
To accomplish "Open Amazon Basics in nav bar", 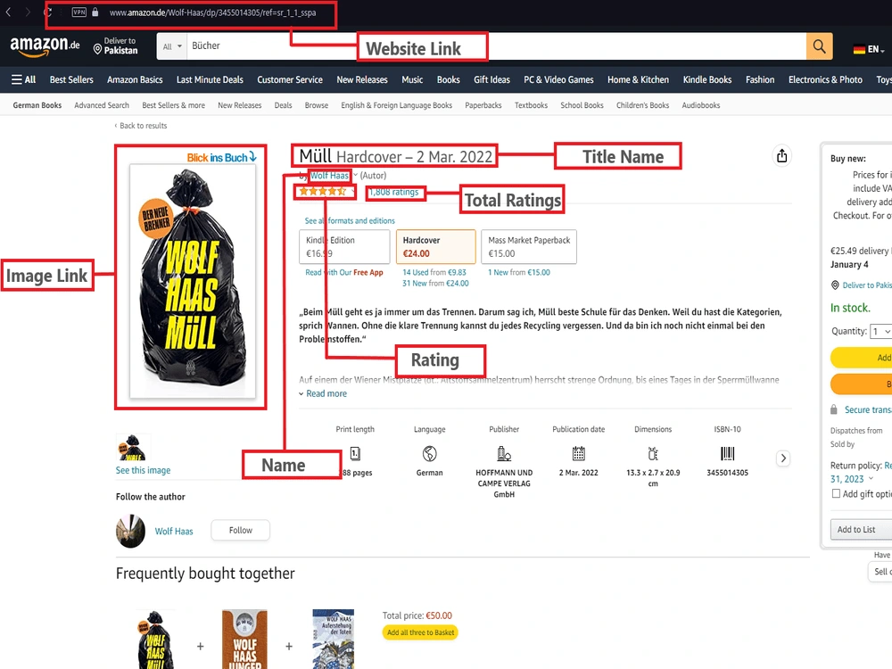I will click(x=135, y=79).
